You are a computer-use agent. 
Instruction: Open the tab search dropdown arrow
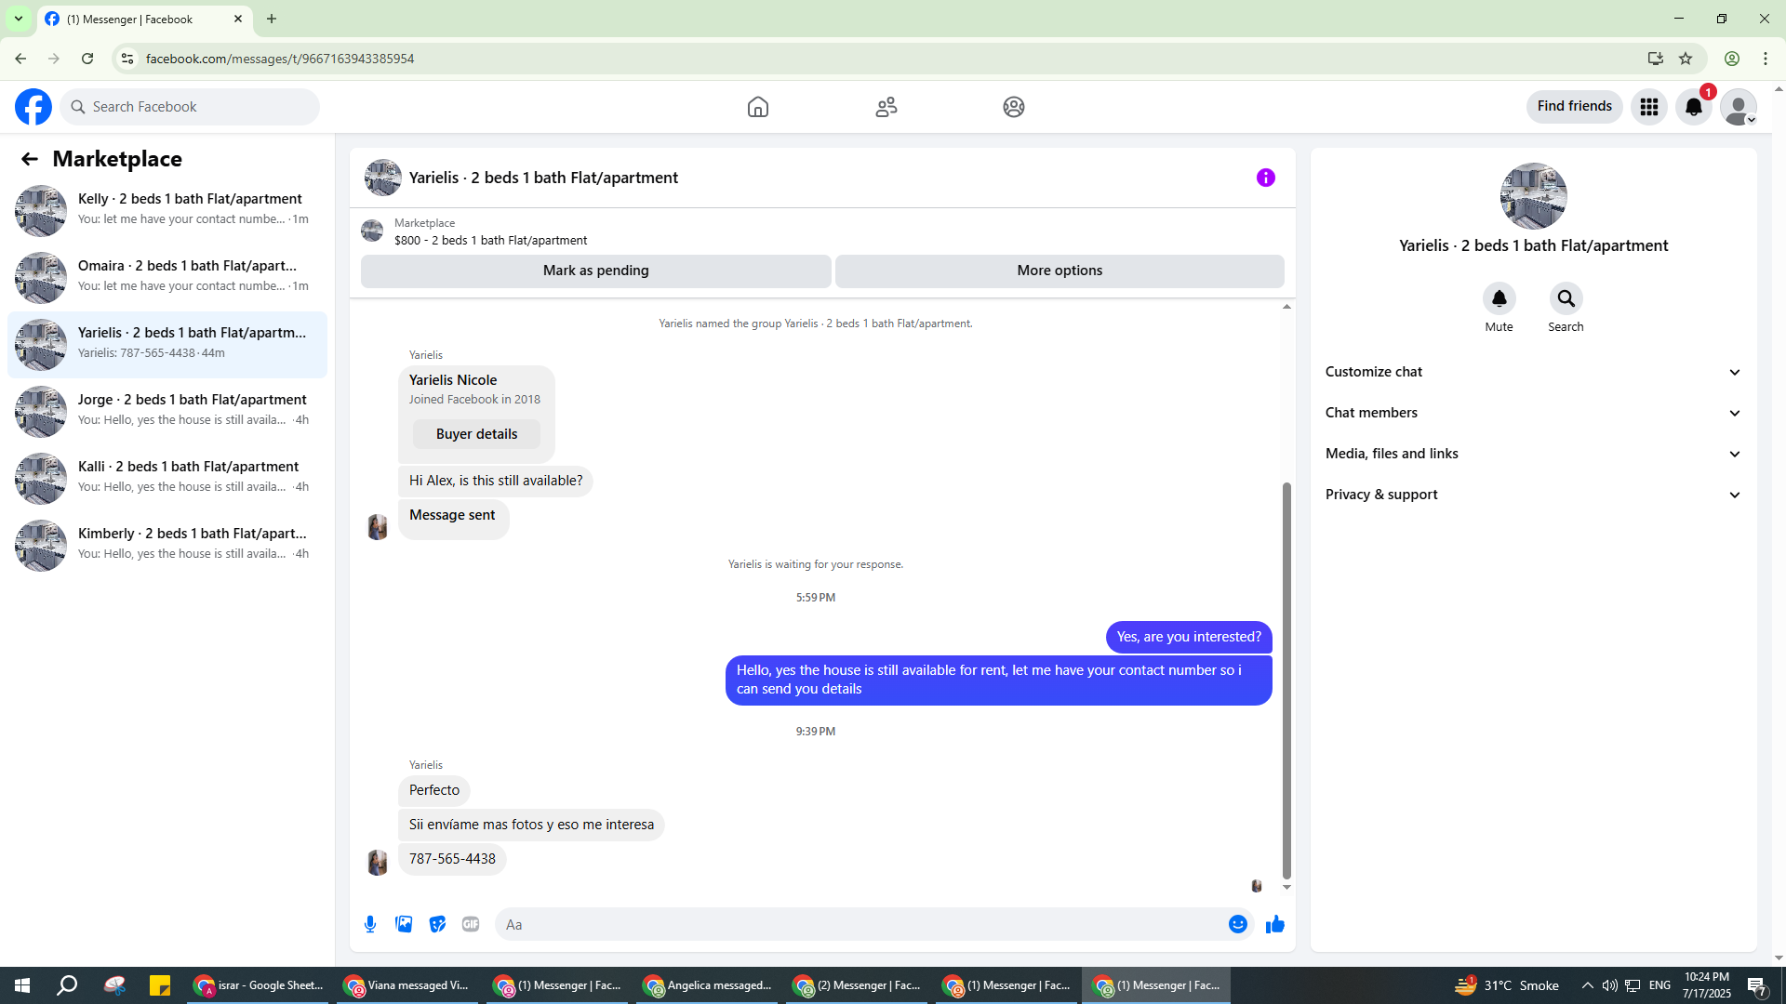click(x=19, y=19)
